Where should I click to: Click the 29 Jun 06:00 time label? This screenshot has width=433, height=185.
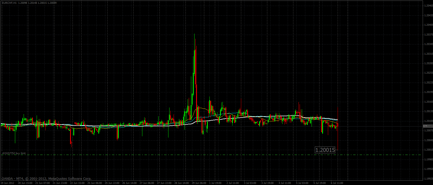click(x=199, y=183)
